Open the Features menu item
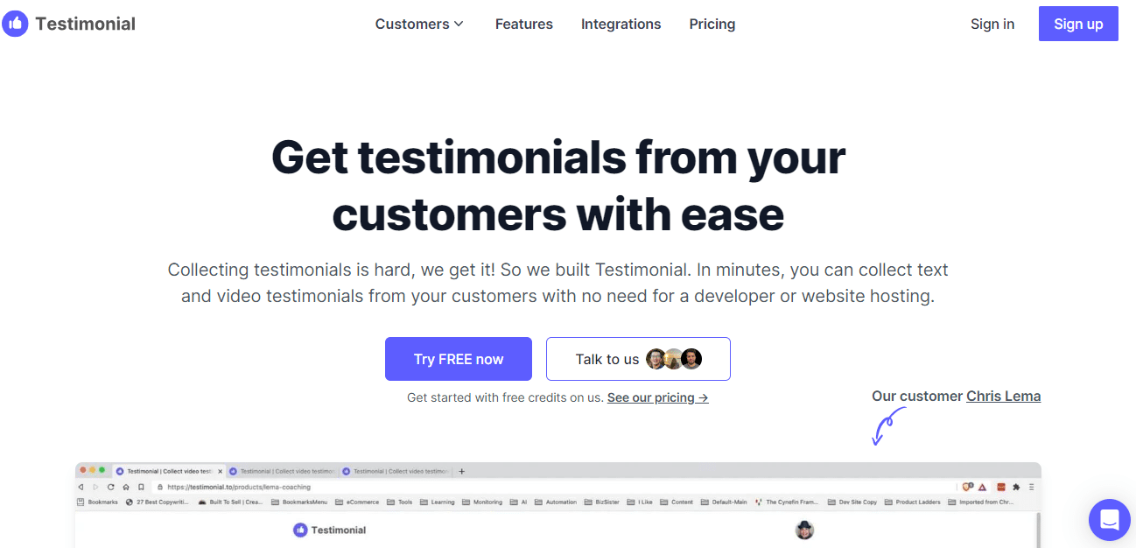Viewport: 1136px width, 548px height. click(523, 24)
